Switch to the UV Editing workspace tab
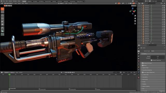 click(x=41, y=1)
